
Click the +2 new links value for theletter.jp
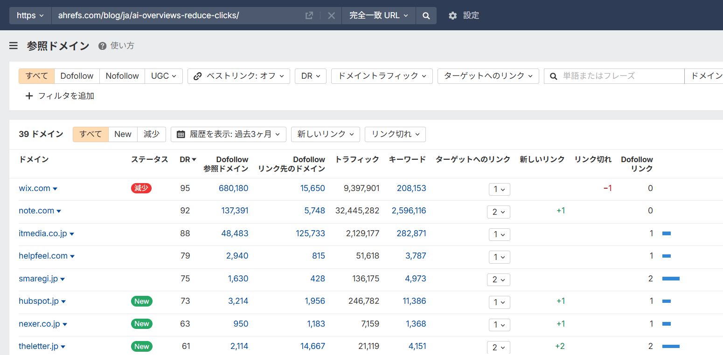(560, 346)
